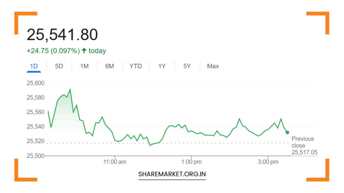Open the Max historical range

click(x=213, y=66)
